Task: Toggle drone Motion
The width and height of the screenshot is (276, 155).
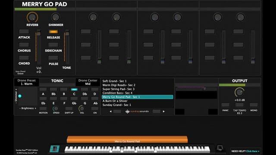Action: click(x=43, y=109)
